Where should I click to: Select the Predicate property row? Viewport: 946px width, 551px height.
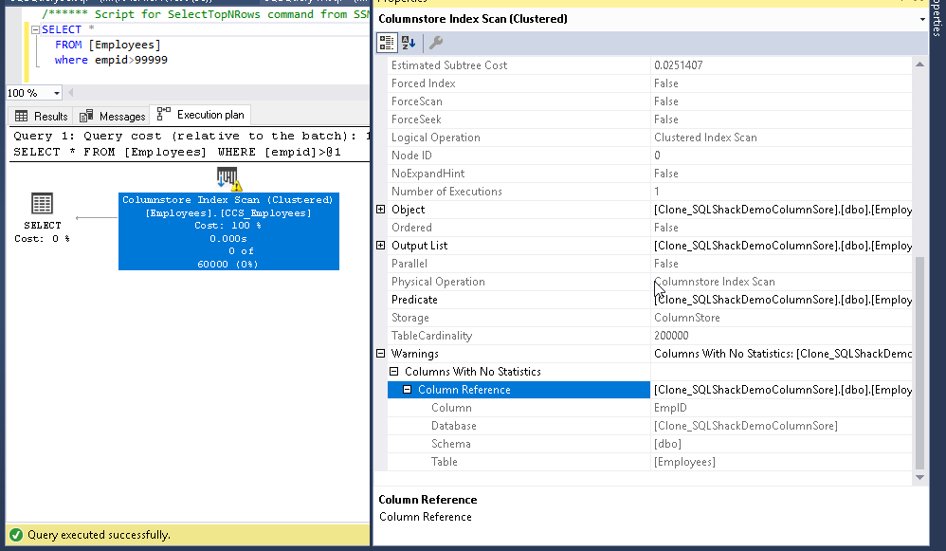(649, 300)
